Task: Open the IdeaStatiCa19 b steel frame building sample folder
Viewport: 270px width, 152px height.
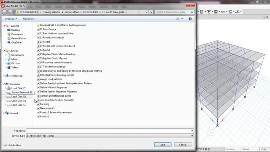Action: click(61, 25)
